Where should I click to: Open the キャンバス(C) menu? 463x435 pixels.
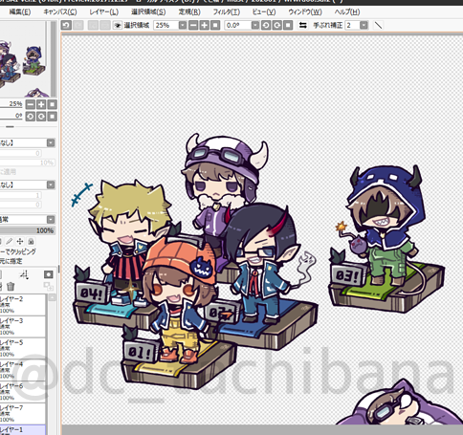(x=60, y=12)
